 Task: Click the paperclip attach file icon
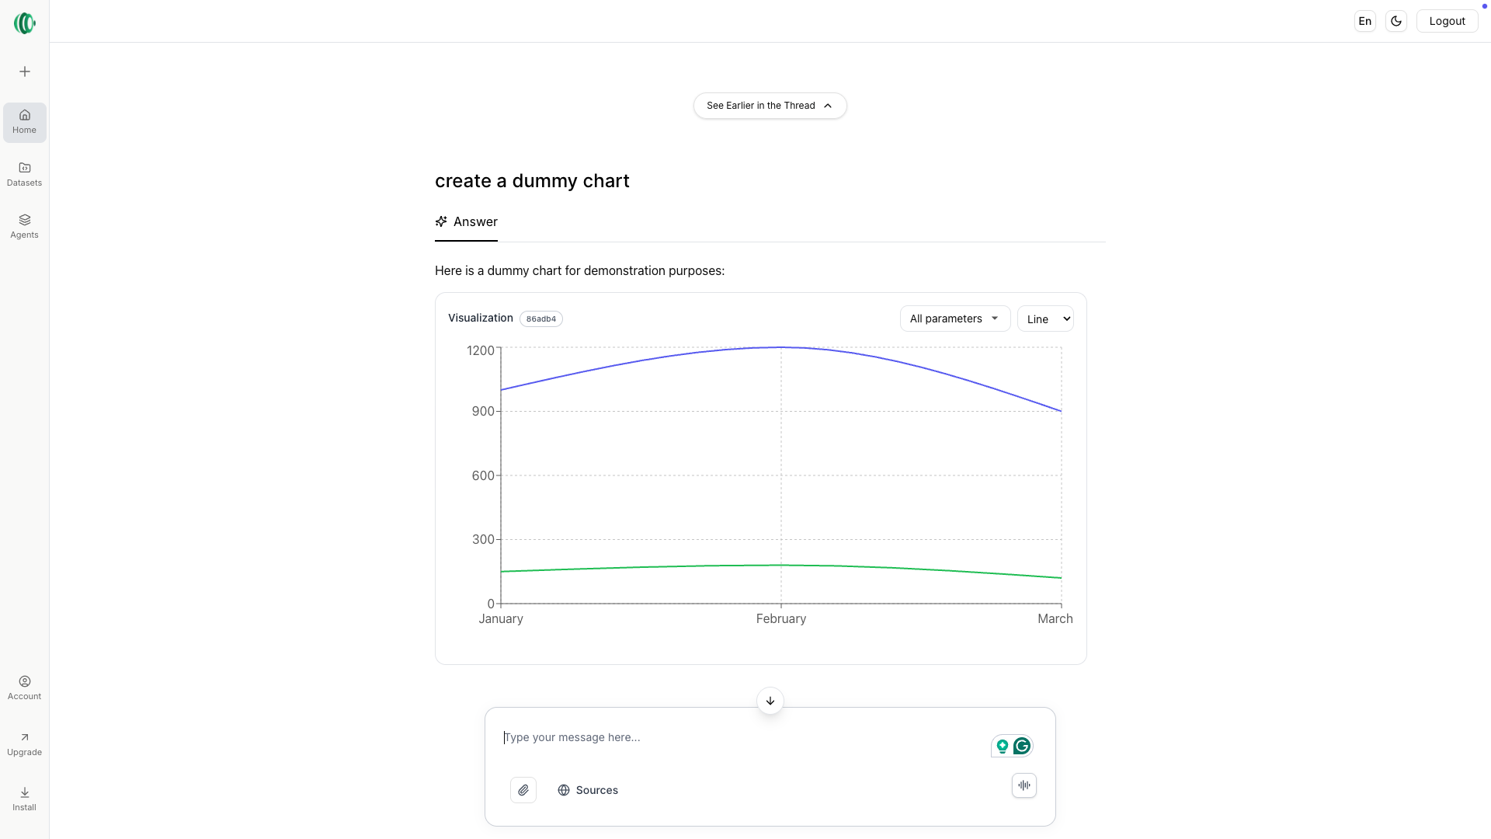pyautogui.click(x=523, y=790)
